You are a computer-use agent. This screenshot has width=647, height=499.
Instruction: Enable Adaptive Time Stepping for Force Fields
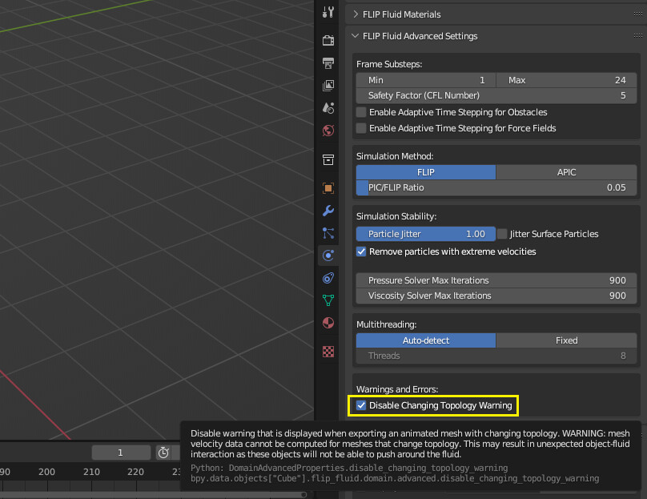coord(361,128)
